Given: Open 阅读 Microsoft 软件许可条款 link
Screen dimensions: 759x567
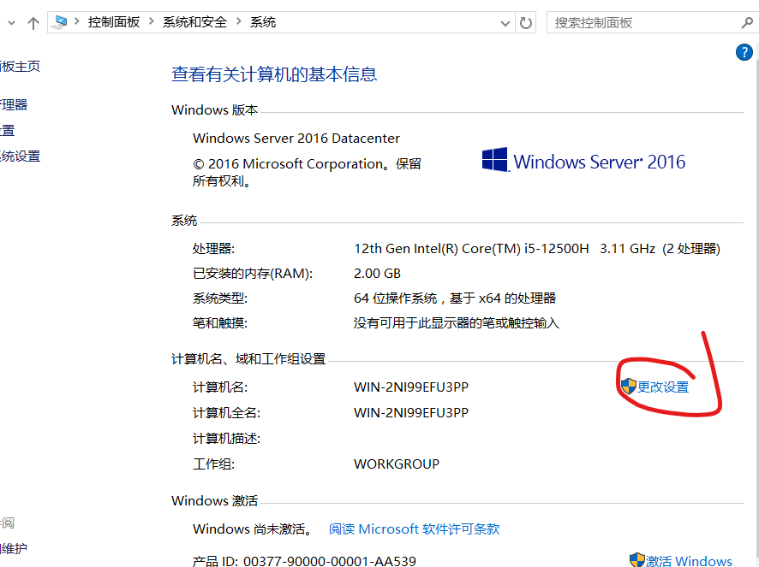Looking at the screenshot, I should pos(415,529).
